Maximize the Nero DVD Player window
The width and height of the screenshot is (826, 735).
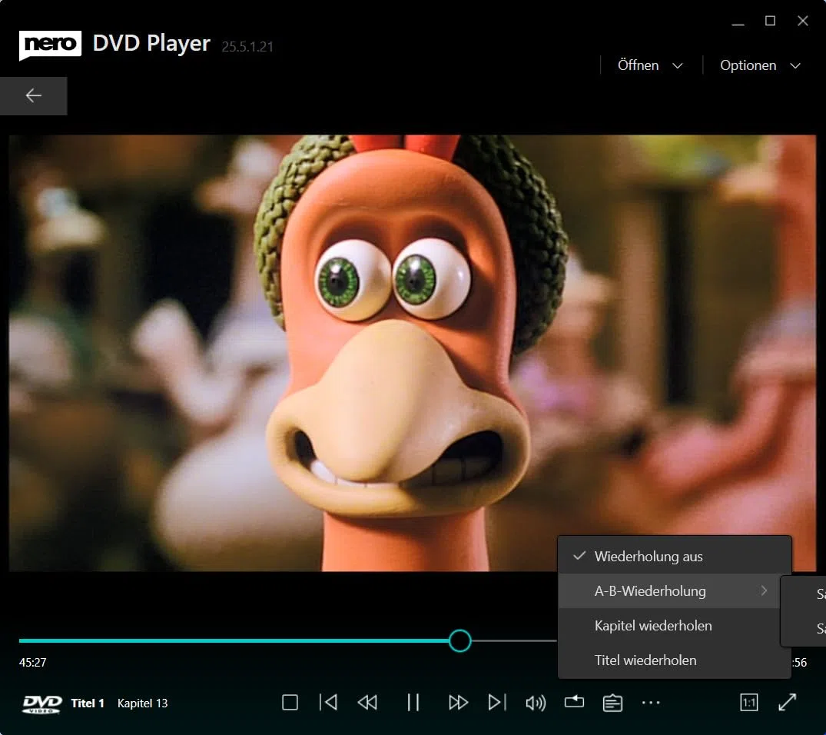(770, 21)
